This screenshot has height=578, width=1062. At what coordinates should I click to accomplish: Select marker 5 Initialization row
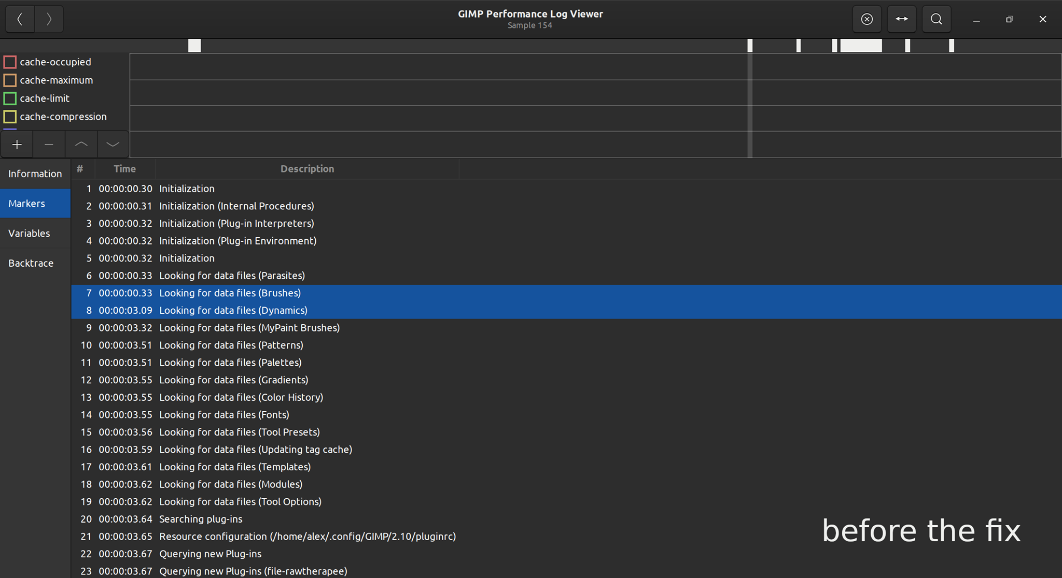point(566,258)
